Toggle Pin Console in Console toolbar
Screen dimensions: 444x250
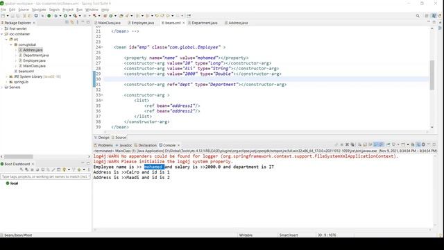point(388,144)
